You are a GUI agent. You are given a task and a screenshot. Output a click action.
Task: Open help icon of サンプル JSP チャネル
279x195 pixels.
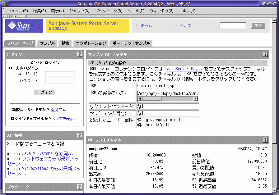point(265,54)
